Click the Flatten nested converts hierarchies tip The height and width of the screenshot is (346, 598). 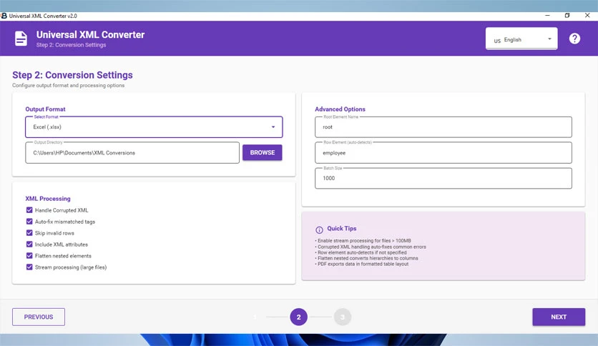click(x=366, y=258)
